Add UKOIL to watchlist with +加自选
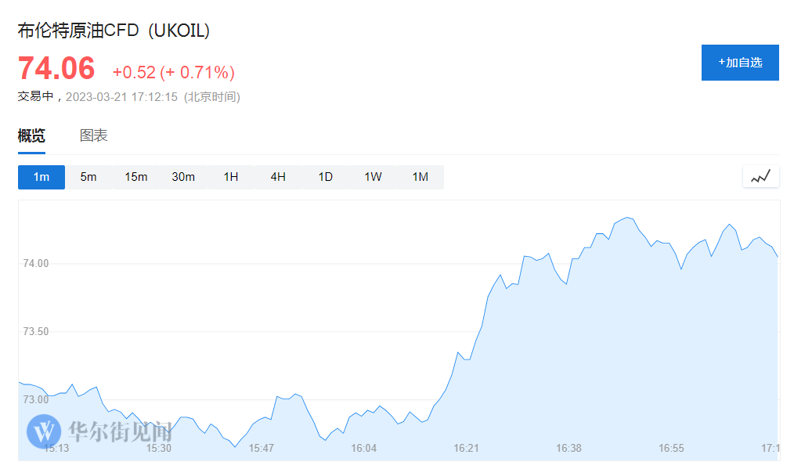The image size is (794, 469). pyautogui.click(x=740, y=63)
